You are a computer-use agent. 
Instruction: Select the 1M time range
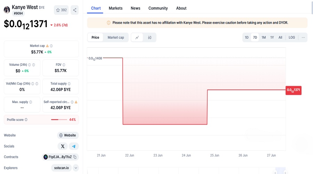click(264, 38)
